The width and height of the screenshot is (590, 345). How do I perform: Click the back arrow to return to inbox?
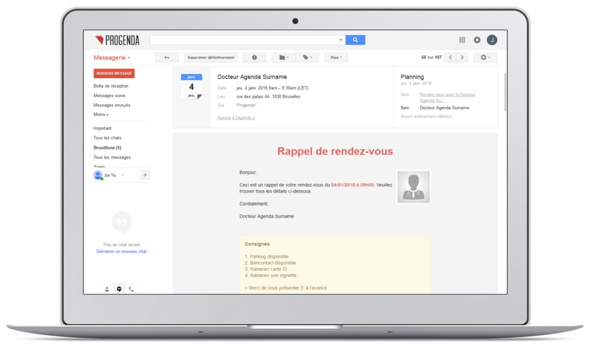pyautogui.click(x=167, y=57)
